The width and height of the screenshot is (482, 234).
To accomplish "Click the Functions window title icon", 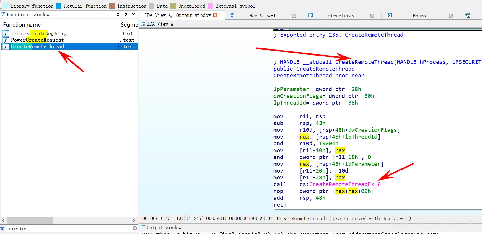I will [3, 14].
